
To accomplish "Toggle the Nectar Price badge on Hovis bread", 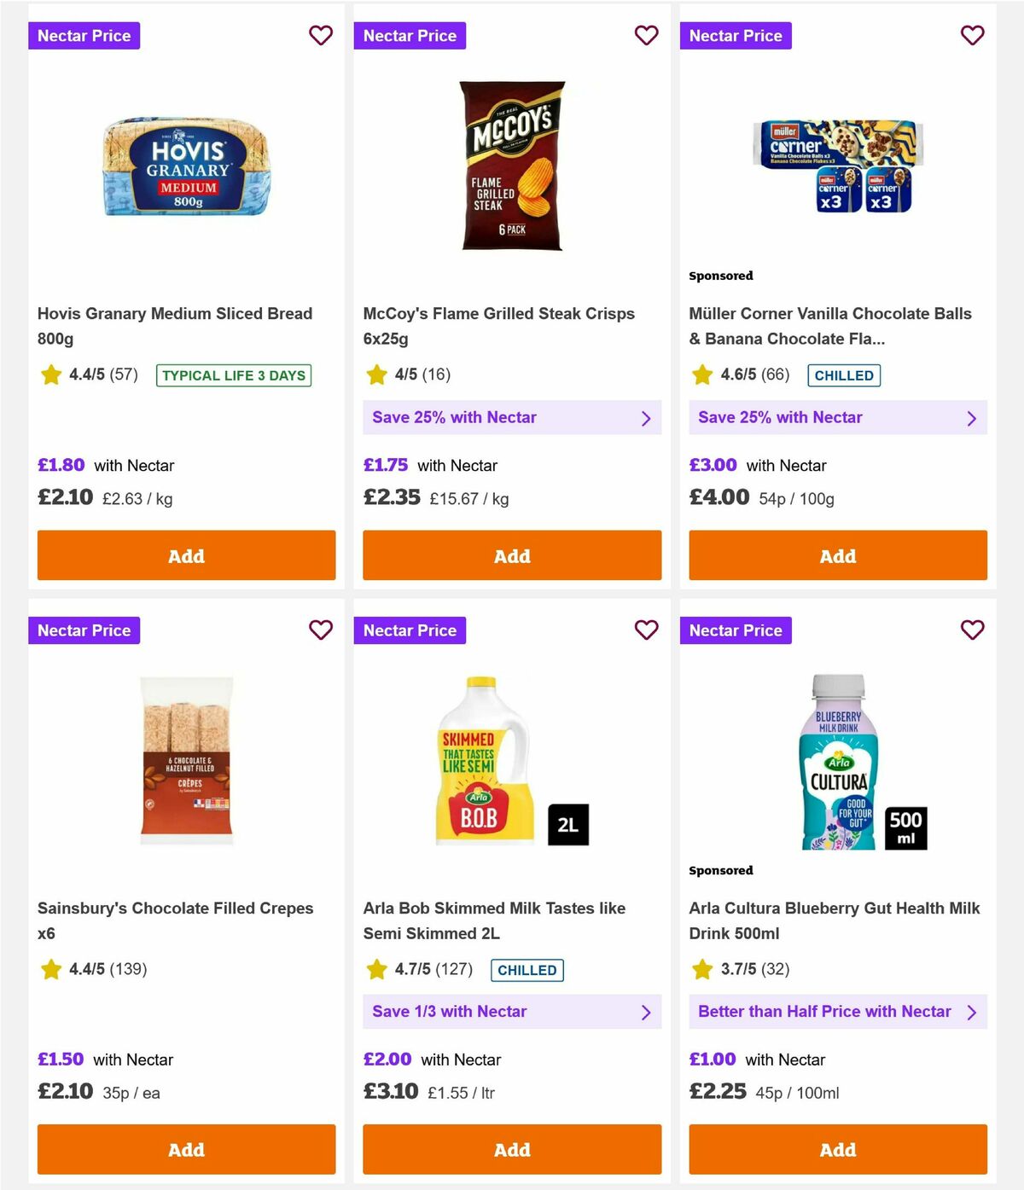I will (84, 35).
